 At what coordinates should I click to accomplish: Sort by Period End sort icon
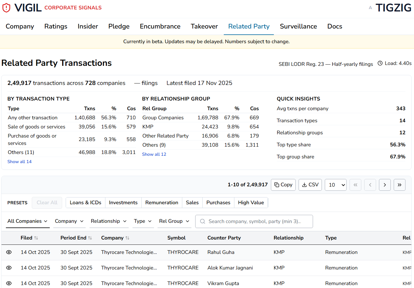click(x=90, y=238)
